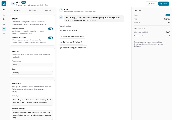The width and height of the screenshot is (172, 120).
Task: Open the Tone dropdown showing Friendly
Action: point(32,73)
